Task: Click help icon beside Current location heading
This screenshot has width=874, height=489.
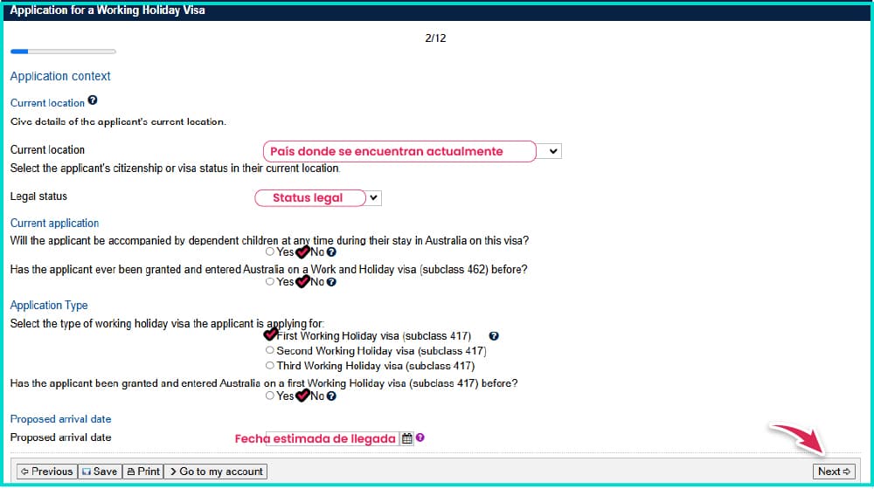Action: (93, 101)
